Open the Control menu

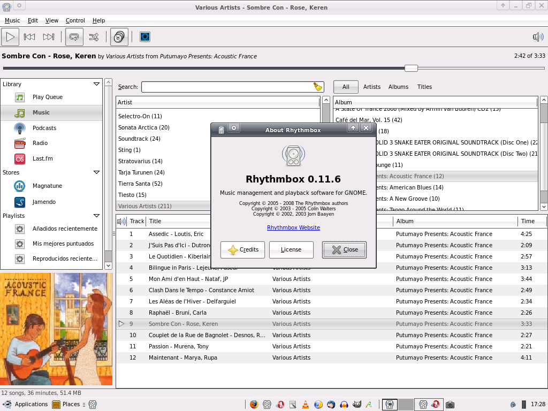75,20
